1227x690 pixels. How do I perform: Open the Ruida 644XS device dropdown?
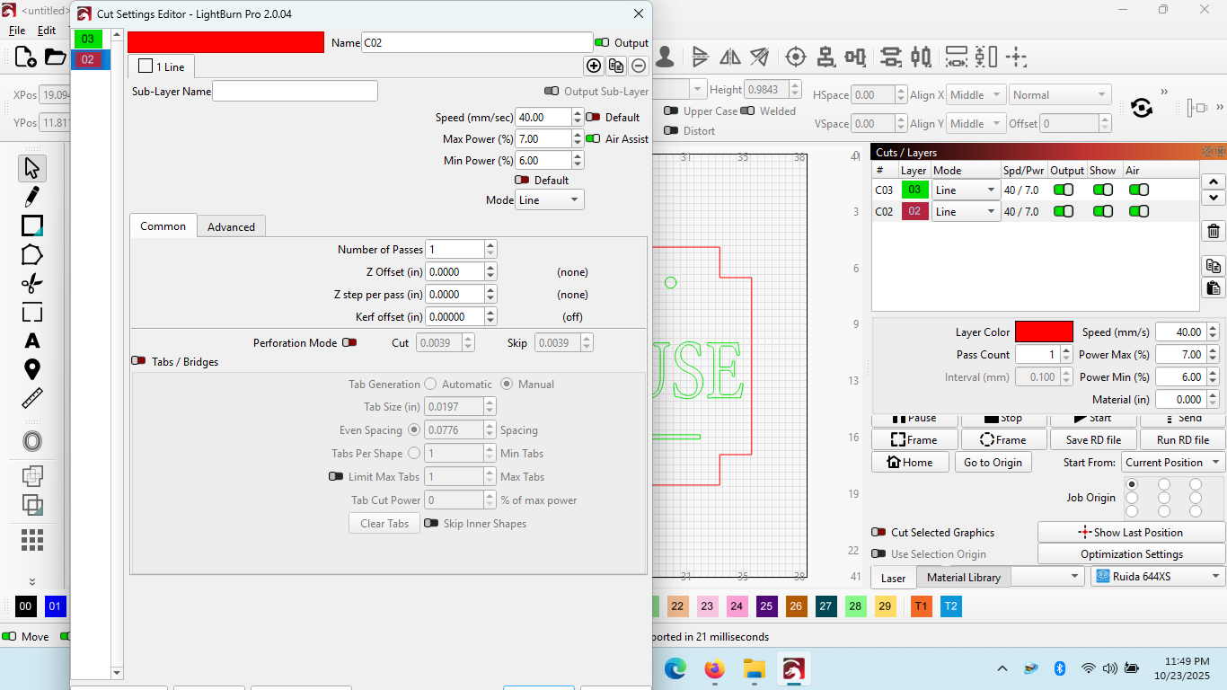coord(1157,577)
